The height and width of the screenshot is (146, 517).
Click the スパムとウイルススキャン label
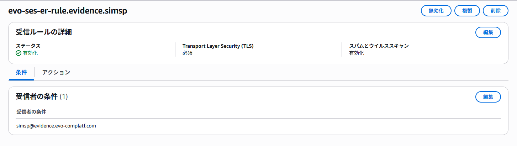[379, 46]
